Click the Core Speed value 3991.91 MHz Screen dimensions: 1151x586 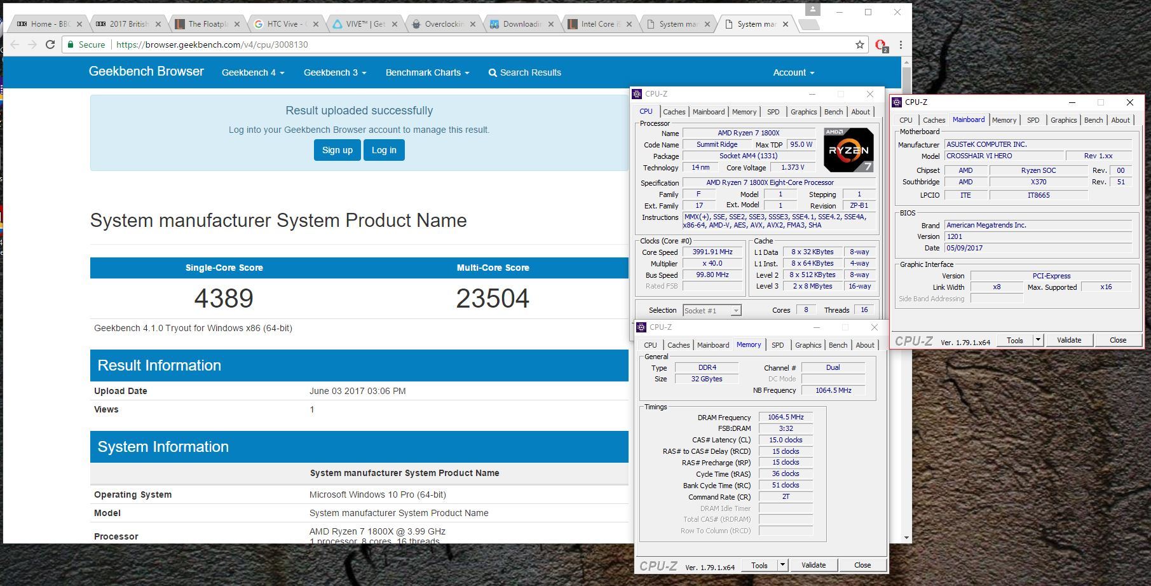point(712,252)
